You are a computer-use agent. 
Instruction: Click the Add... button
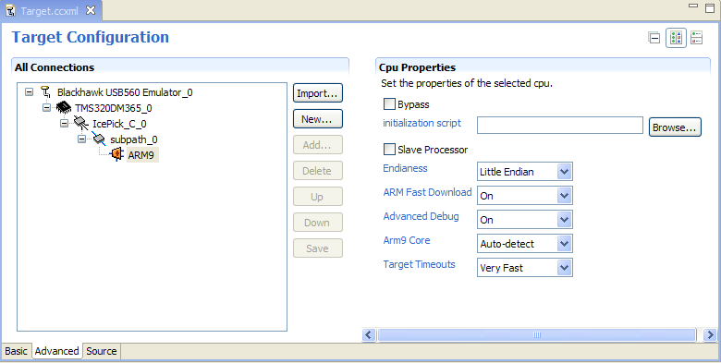point(318,145)
